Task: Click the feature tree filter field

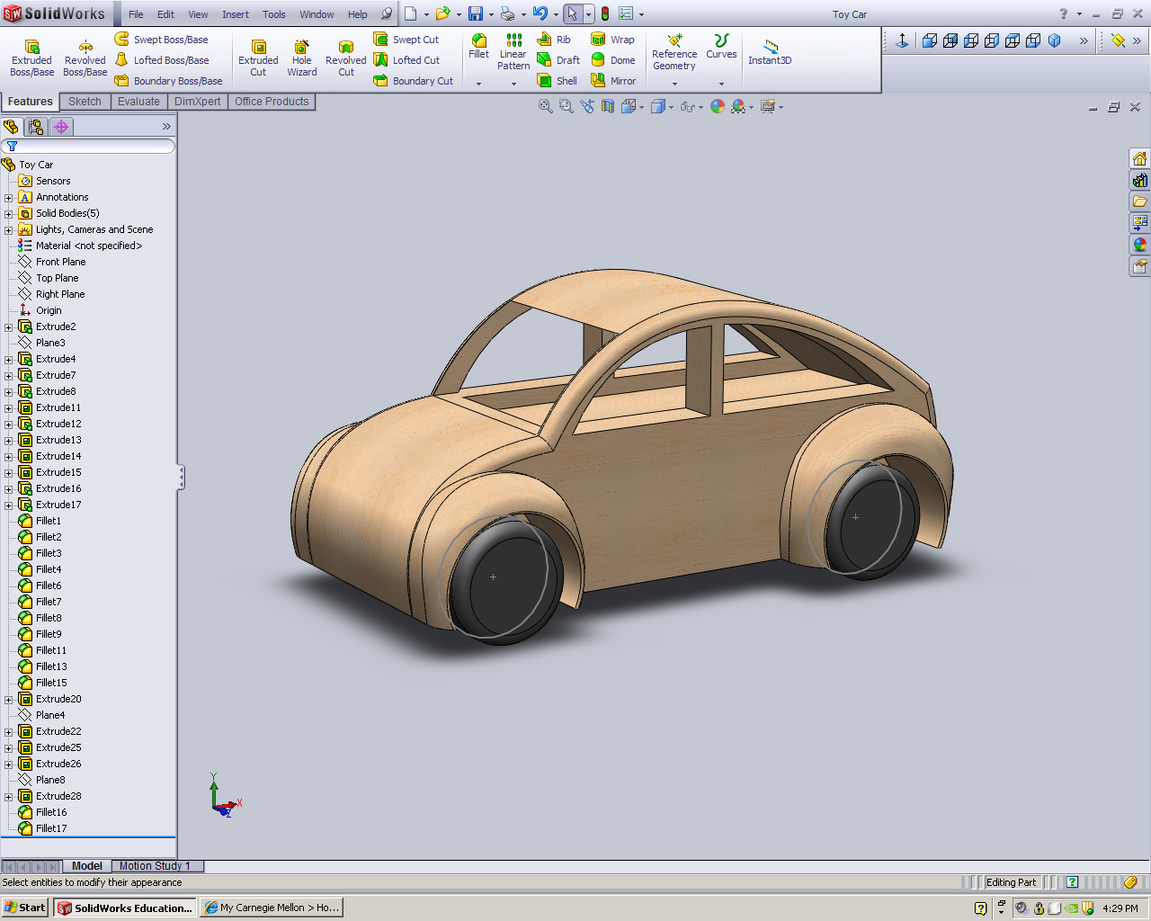Action: (90, 146)
